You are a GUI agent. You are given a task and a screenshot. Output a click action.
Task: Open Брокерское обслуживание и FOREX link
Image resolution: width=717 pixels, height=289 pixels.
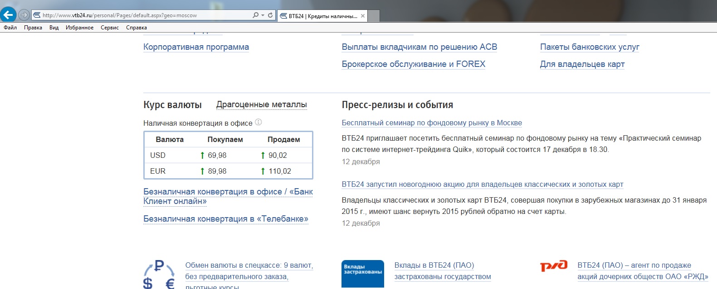tap(414, 64)
